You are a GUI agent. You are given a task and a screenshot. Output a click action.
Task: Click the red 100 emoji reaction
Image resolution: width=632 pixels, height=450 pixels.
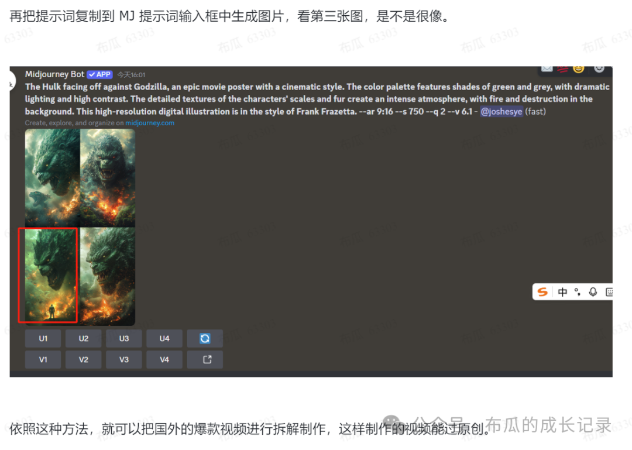point(563,69)
